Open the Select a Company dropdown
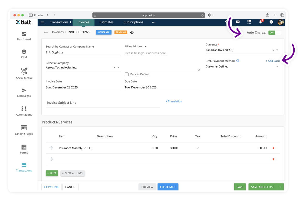Viewport: 298px width, 207px height. 118,68
